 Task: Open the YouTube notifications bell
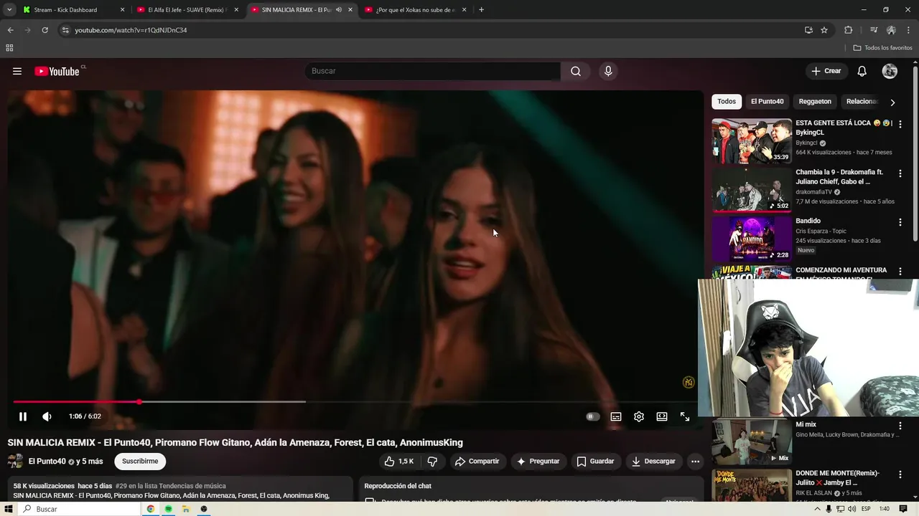tap(862, 71)
